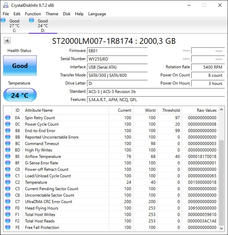Click the blue orb for Free Fall Protection
The image size is (228, 235).
(8, 228)
